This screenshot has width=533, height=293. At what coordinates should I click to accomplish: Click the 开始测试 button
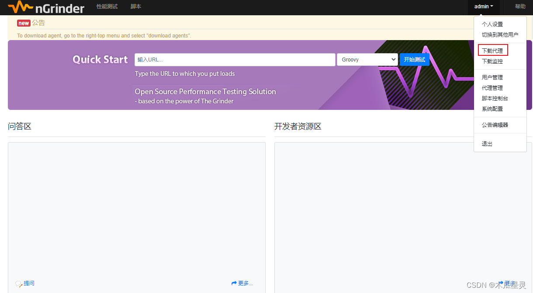[414, 59]
